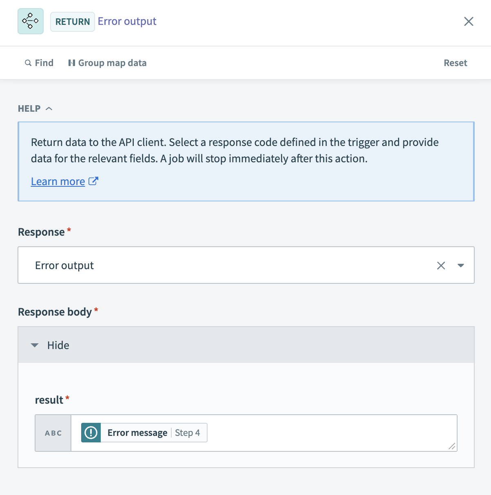Close the Error output panel
The image size is (491, 495).
(x=469, y=21)
